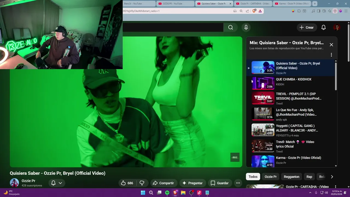Image resolution: width=350 pixels, height=197 pixels.
Task: Open Brave Shields lion icon
Action: coord(254,11)
